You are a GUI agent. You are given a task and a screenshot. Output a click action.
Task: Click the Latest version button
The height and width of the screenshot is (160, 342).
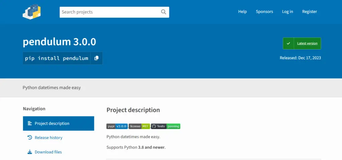pos(302,43)
